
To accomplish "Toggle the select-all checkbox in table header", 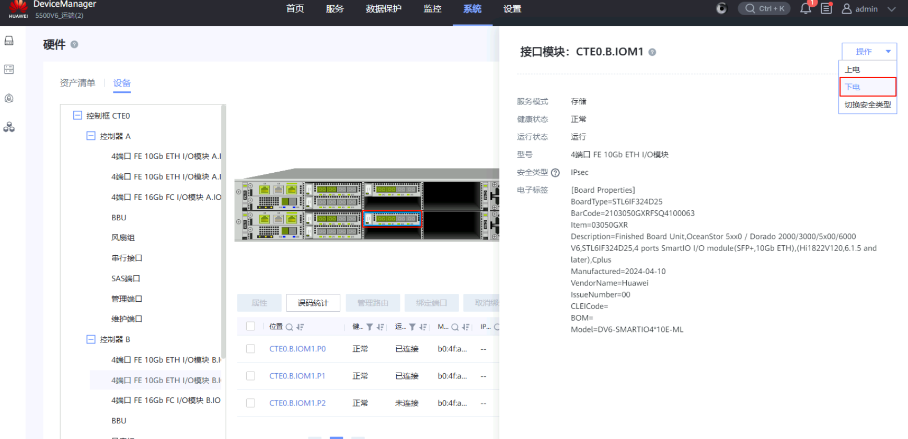I will [x=250, y=326].
